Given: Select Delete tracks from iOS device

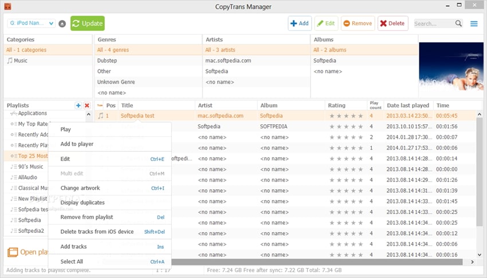Looking at the screenshot, I should (x=110, y=232).
